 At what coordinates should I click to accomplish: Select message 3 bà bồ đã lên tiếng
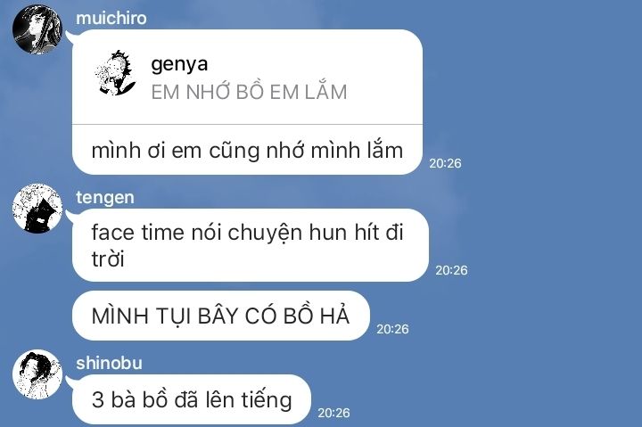(192, 399)
